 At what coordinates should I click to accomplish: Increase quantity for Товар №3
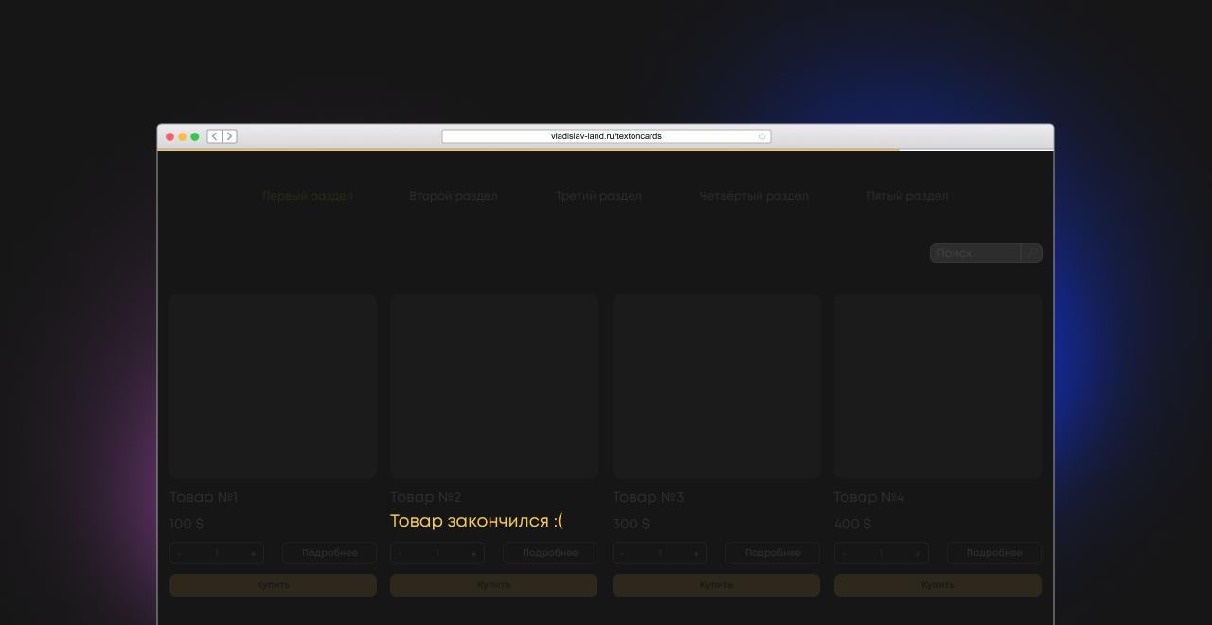pyautogui.click(x=696, y=553)
